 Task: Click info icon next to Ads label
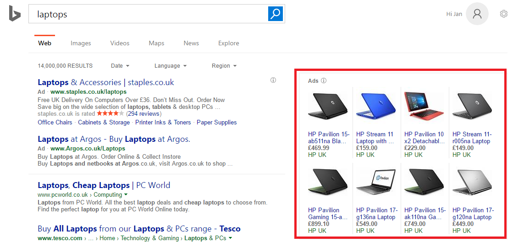[324, 81]
